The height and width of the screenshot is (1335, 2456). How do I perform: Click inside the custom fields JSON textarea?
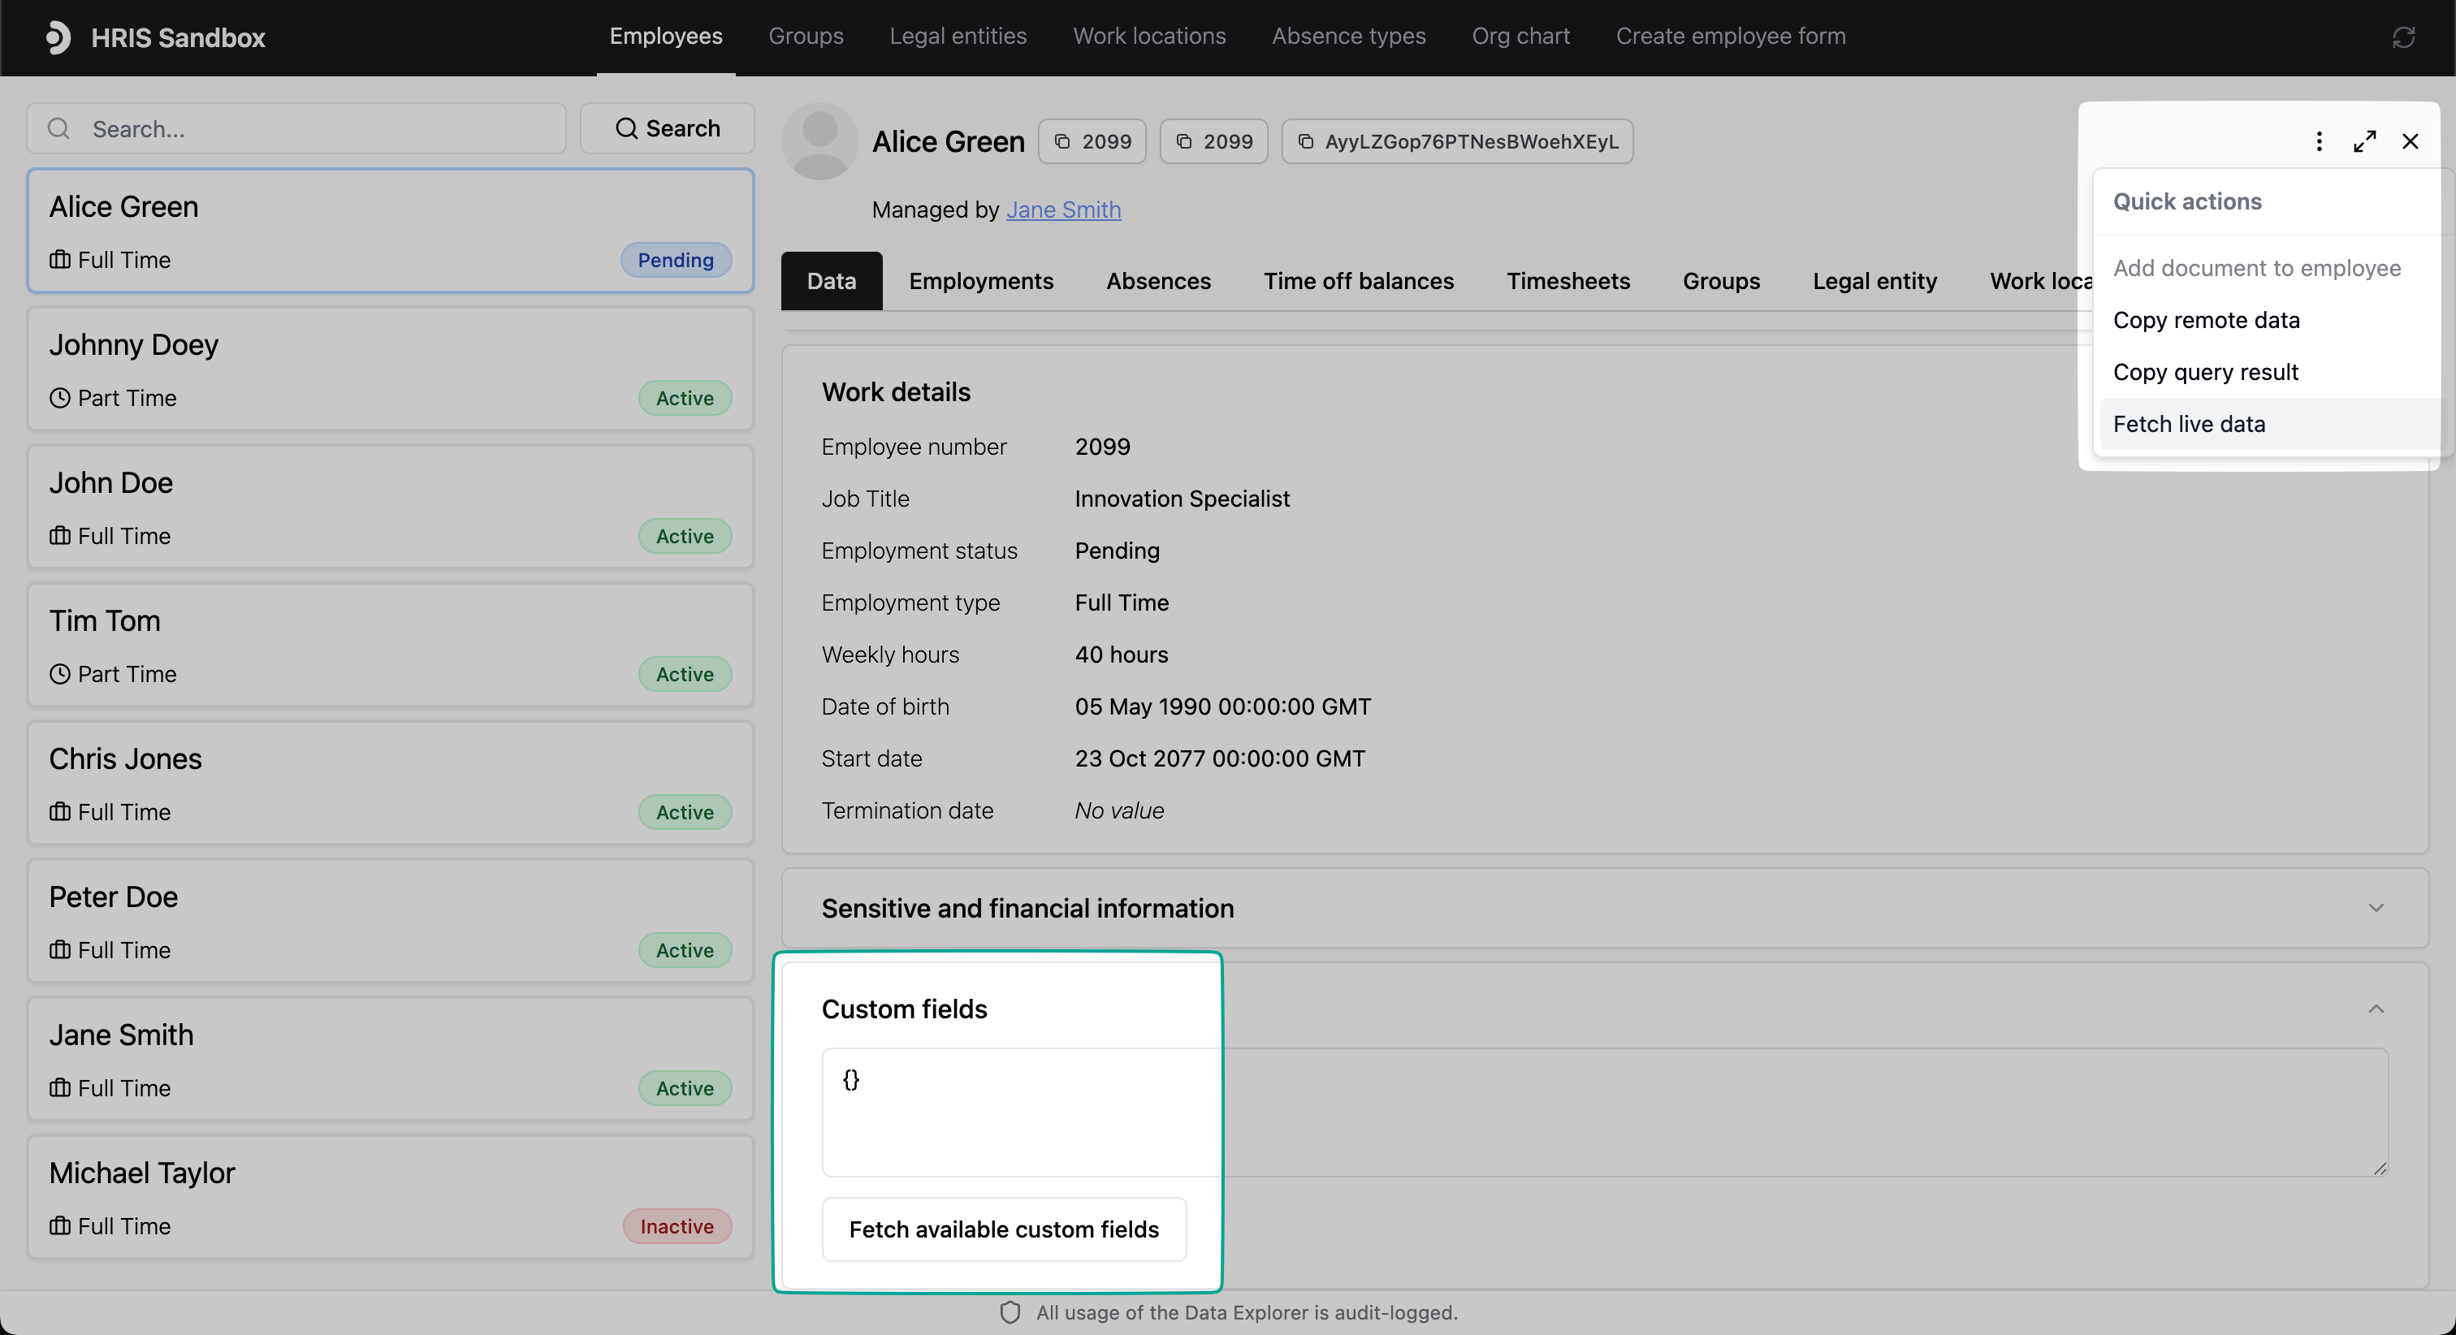(1605, 1112)
